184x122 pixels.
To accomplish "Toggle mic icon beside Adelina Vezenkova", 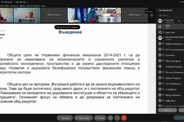I will tap(163, 44).
